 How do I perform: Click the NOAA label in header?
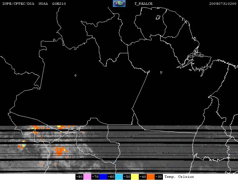43,3
